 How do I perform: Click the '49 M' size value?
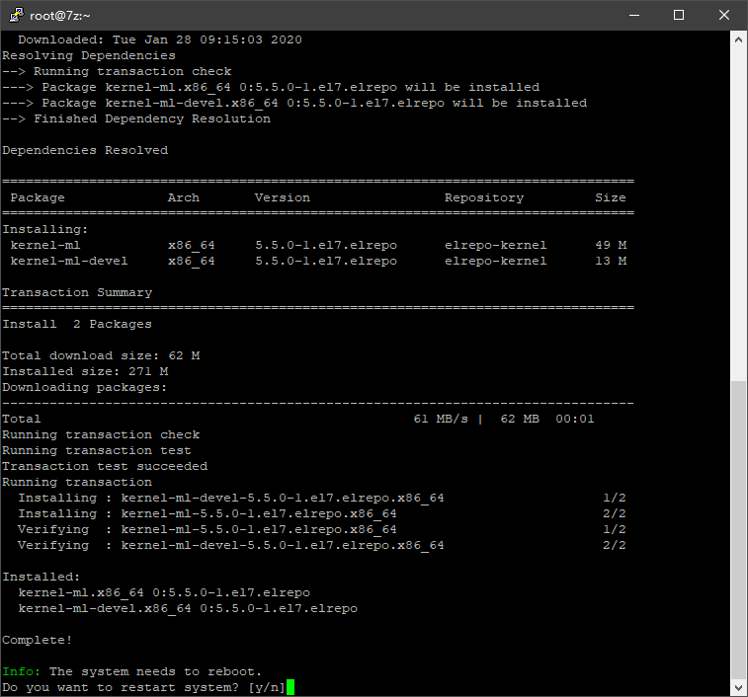coord(611,245)
